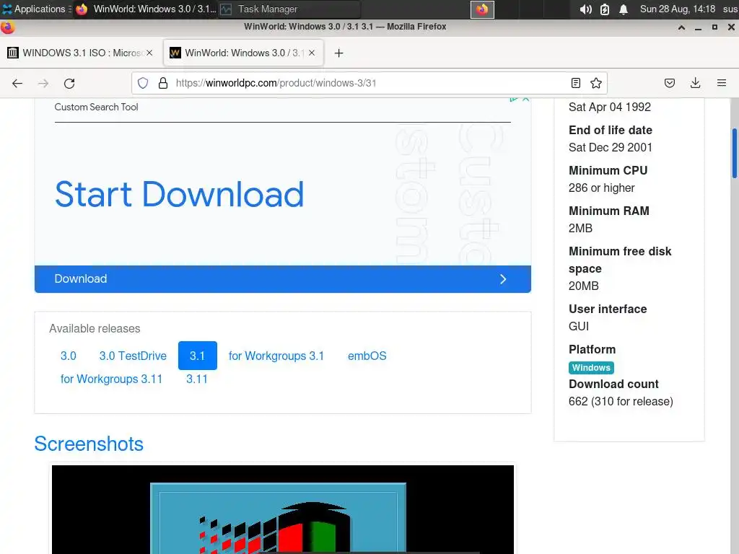Open the Applications menu in top panel
This screenshot has width=739, height=554.
click(37, 9)
